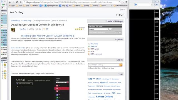The width and height of the screenshot is (178, 100).
Task: Select the crosshair tool in trading app
Action: point(6,8)
